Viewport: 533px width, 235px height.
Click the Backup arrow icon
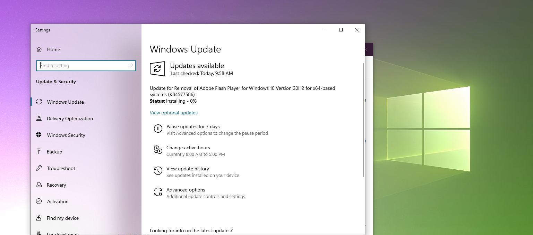pyautogui.click(x=39, y=152)
